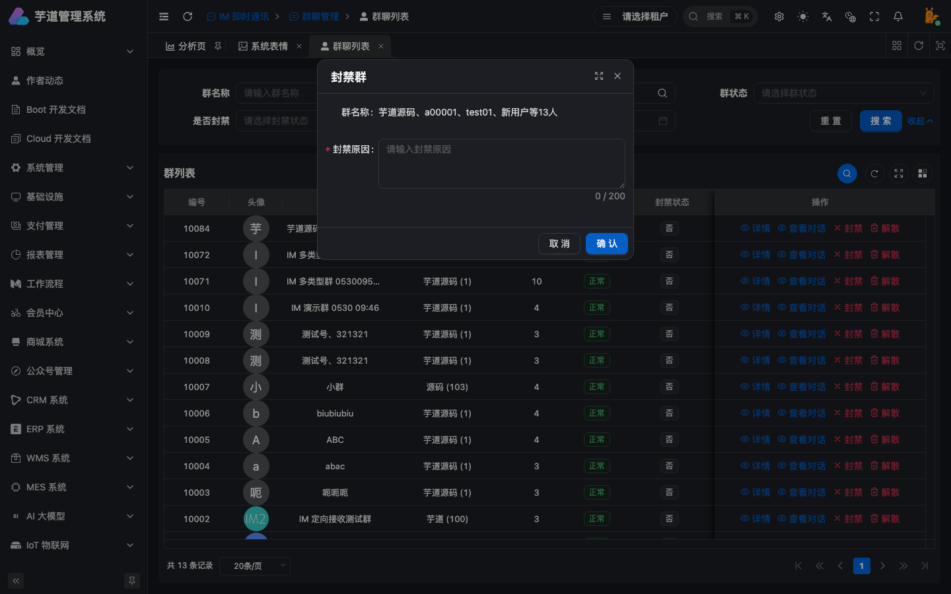Click the 封禁原因 textarea in the dialog
This screenshot has height=594, width=951.
tap(502, 164)
